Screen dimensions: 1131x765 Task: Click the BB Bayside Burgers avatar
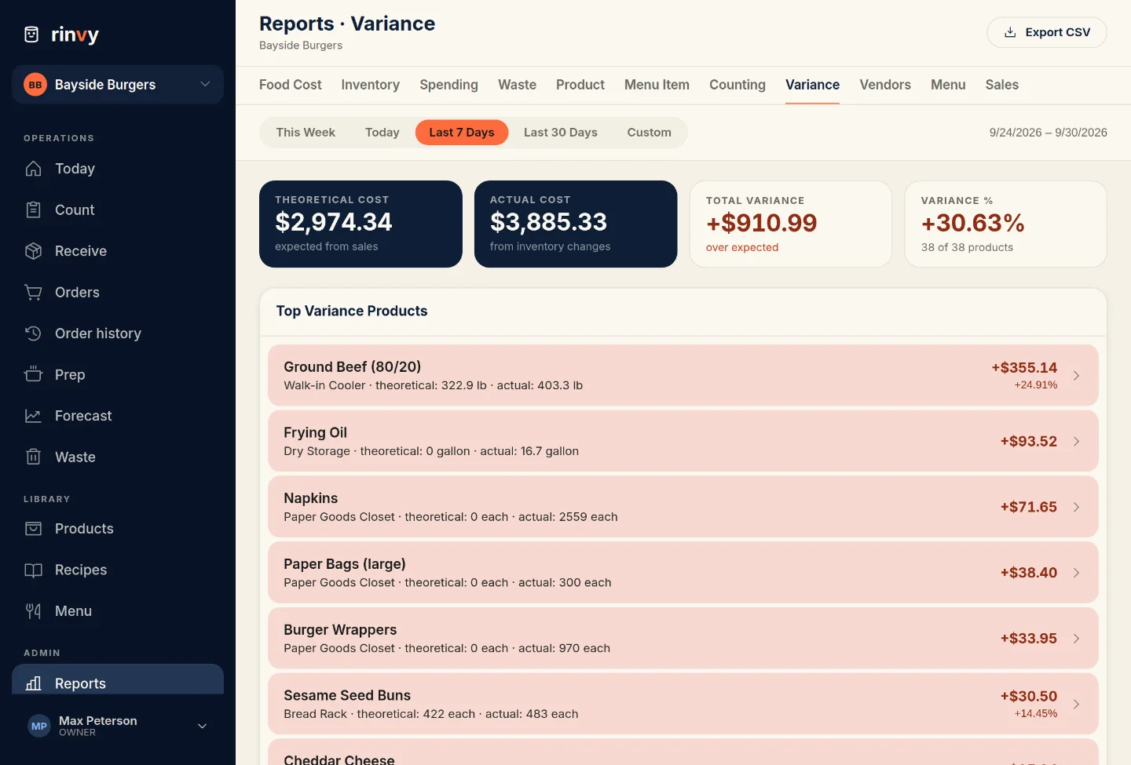pyautogui.click(x=35, y=85)
